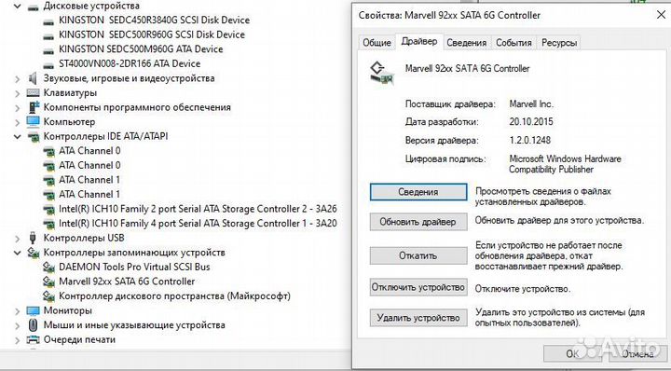Open the Сведения tab
The image size is (671, 371).
[467, 43]
